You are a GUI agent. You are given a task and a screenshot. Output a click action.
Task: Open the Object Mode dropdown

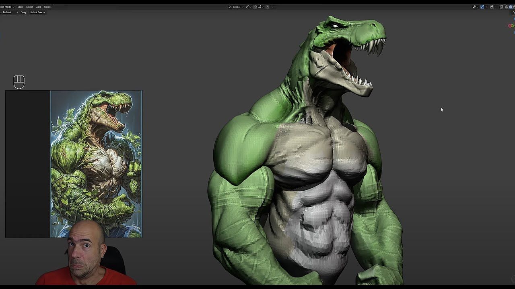click(7, 7)
